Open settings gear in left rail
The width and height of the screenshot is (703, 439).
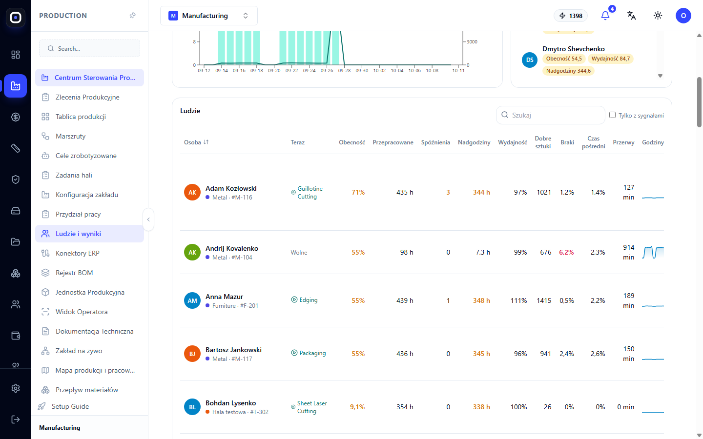click(x=16, y=388)
